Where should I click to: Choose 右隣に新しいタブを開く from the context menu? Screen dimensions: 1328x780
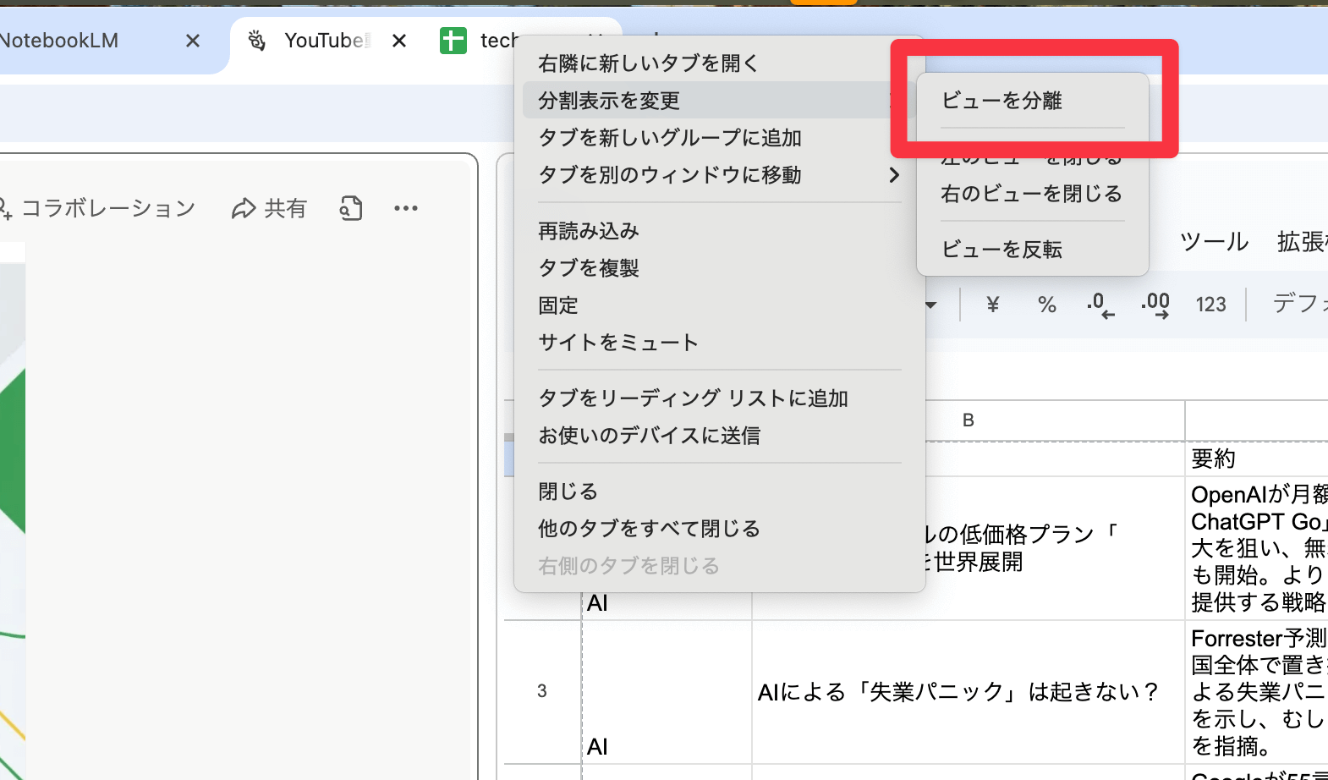[x=719, y=63]
